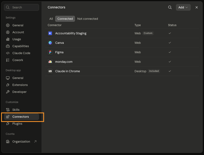Click the gear icon for Settings General
The width and height of the screenshot is (204, 155).
8,25
